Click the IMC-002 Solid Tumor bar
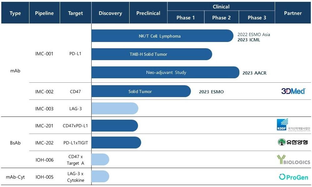Viewport: 312px width, 187px height. [140, 91]
